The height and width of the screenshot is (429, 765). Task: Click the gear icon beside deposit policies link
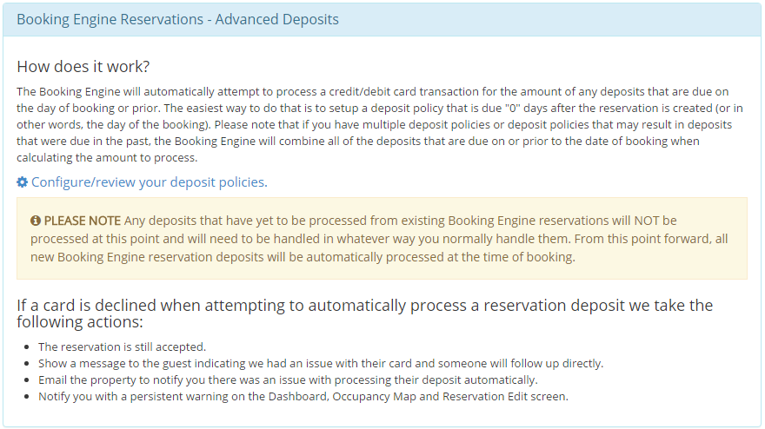(x=23, y=182)
